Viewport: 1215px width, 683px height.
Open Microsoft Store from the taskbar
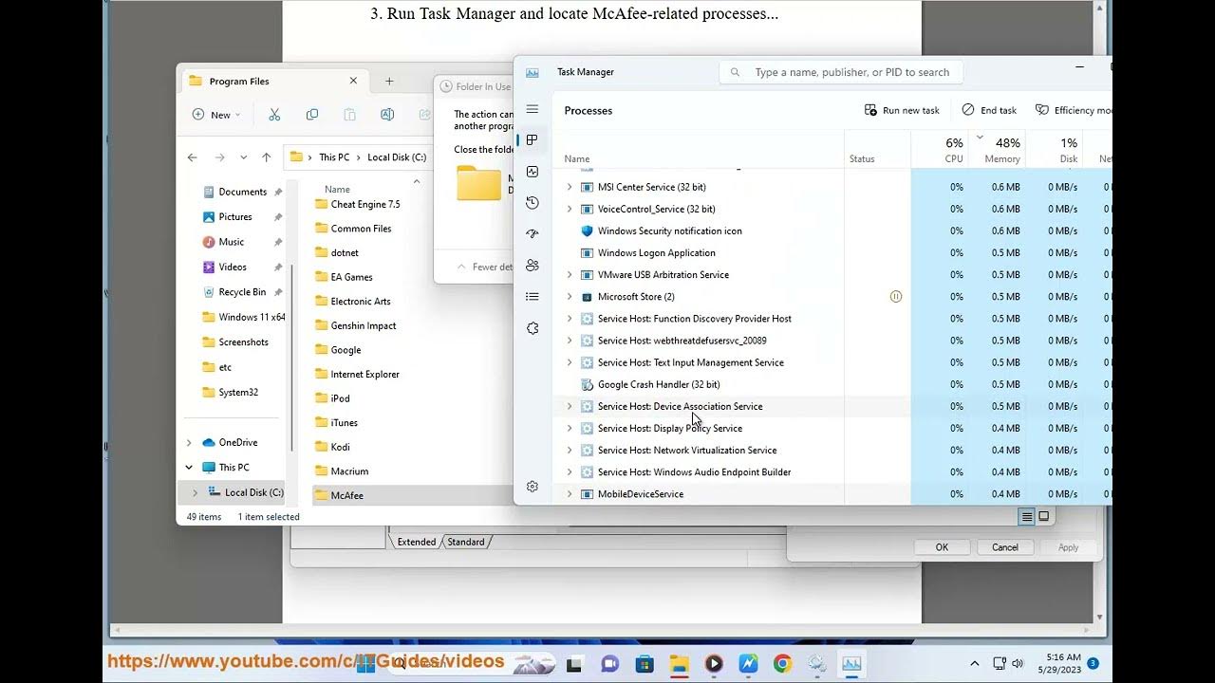pos(645,664)
